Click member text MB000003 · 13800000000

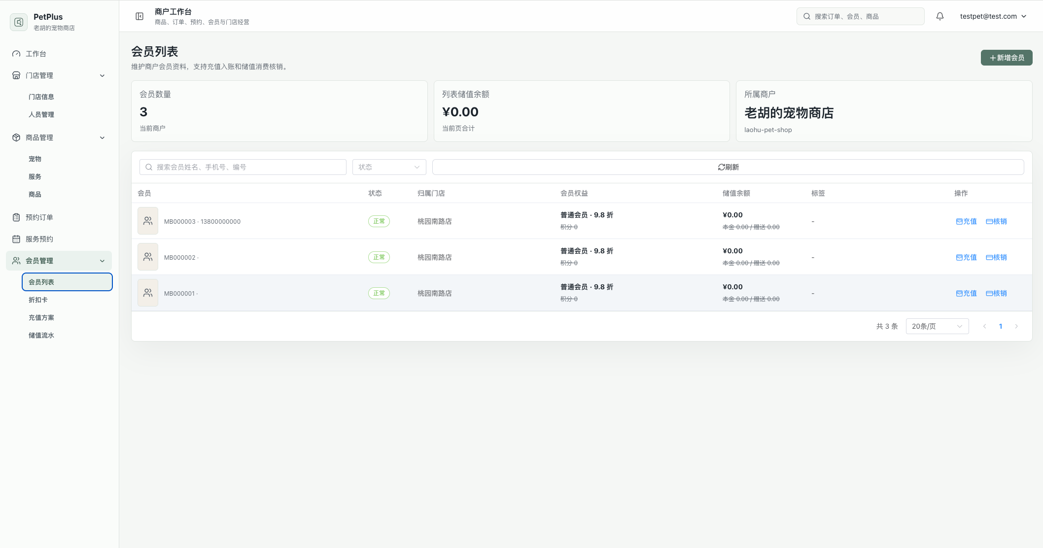point(202,221)
